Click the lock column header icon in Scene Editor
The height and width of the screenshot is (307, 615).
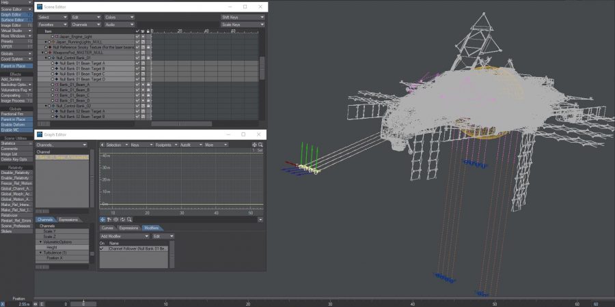pyautogui.click(x=150, y=31)
